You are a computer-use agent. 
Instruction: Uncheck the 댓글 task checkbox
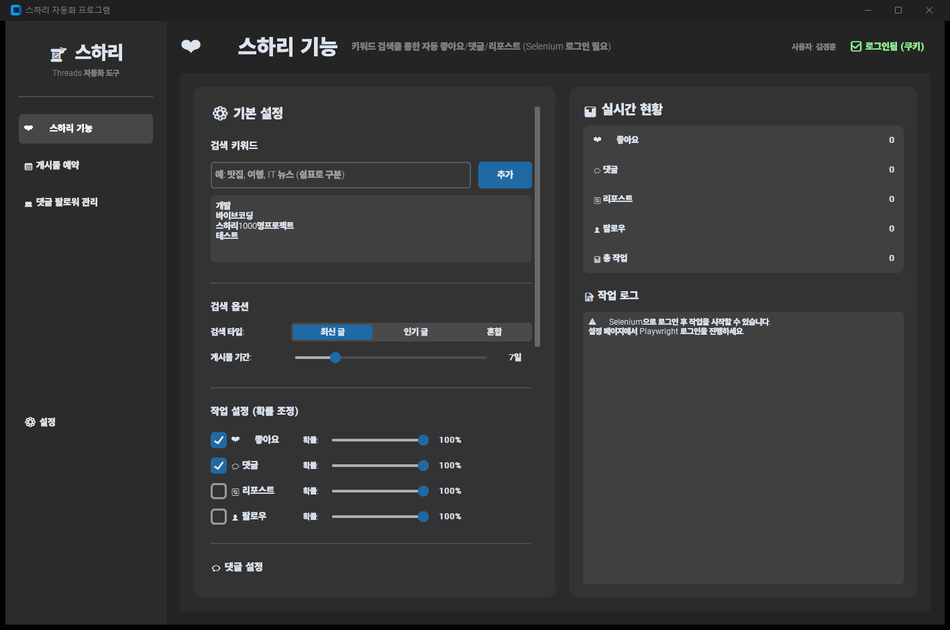pyautogui.click(x=219, y=466)
